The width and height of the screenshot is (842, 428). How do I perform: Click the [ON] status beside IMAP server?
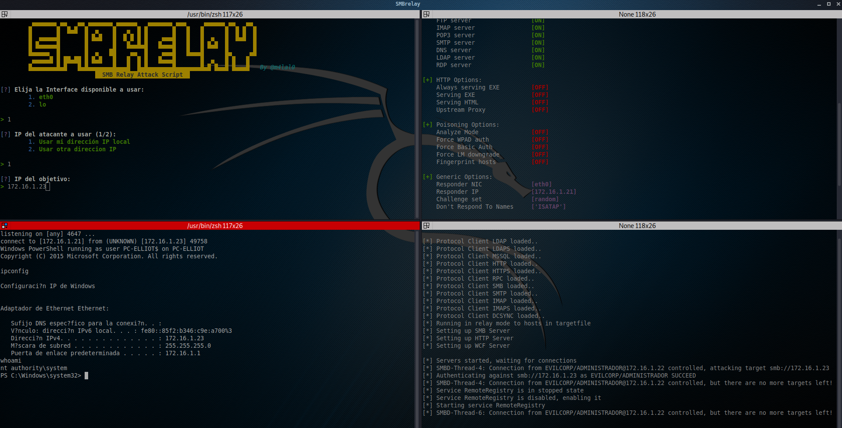pos(538,28)
